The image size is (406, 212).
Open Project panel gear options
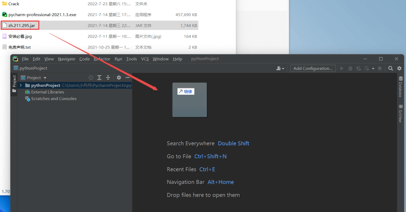[119, 78]
